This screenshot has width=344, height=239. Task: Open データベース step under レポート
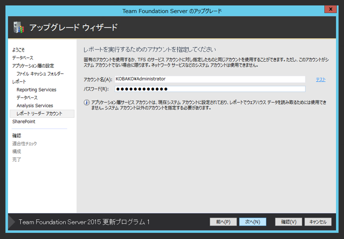point(27,98)
